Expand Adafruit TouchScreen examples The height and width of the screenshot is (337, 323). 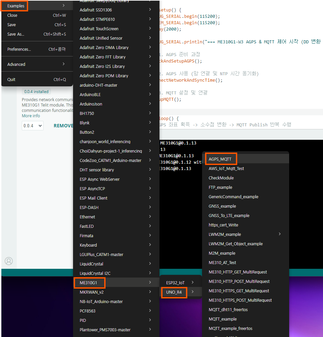[x=116, y=29]
